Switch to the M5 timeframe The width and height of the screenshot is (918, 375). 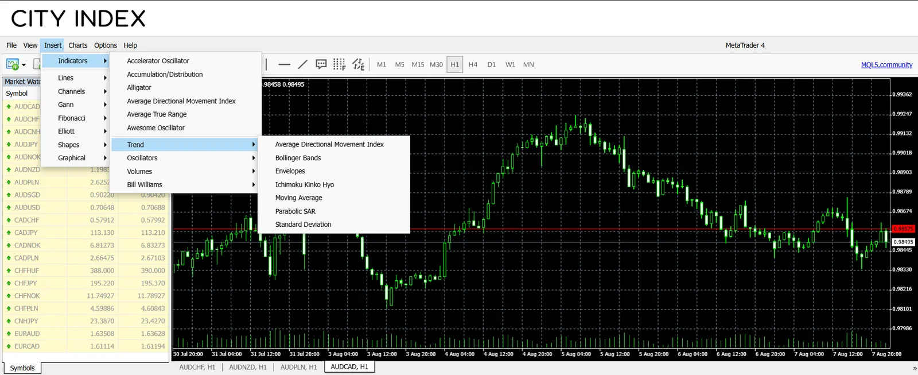tap(400, 64)
